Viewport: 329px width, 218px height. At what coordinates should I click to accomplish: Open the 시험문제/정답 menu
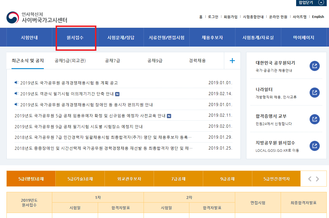pos(121,38)
